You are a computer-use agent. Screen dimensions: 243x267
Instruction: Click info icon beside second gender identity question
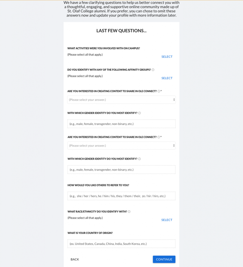[139, 159]
